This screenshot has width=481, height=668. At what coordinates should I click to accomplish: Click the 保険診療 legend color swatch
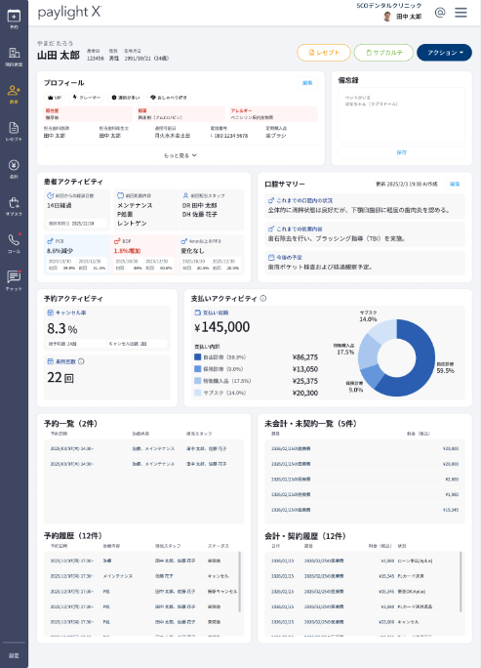click(197, 369)
